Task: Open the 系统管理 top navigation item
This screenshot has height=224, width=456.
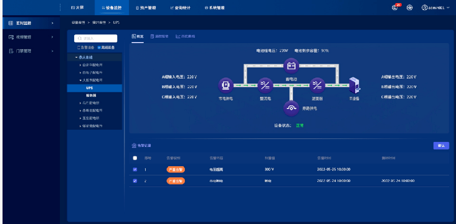Action: [215, 8]
